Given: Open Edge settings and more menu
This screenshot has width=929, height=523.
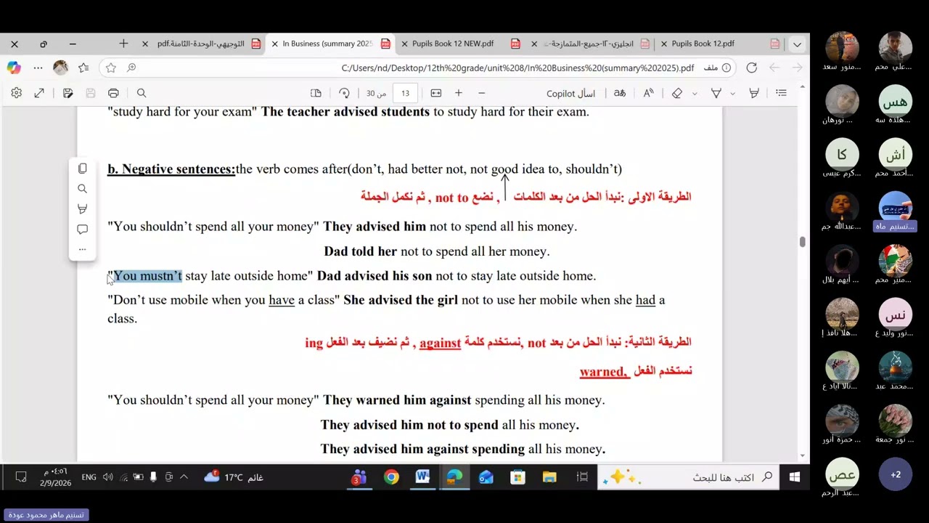Looking at the screenshot, I should (x=38, y=68).
